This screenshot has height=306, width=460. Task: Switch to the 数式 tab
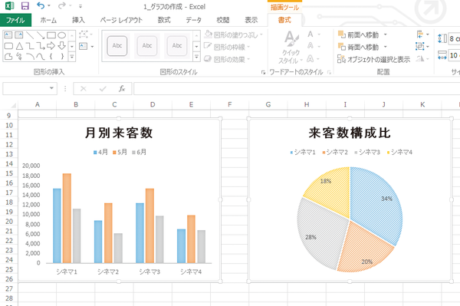click(164, 20)
